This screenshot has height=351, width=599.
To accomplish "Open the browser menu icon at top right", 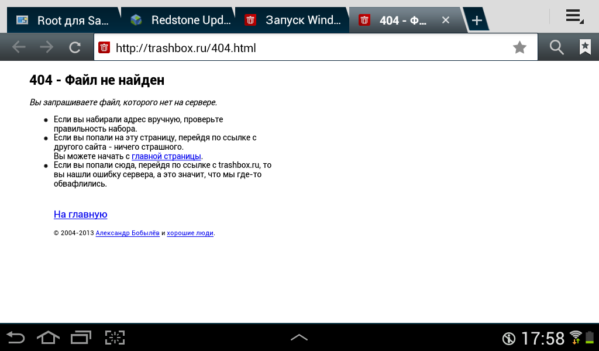I will [574, 16].
